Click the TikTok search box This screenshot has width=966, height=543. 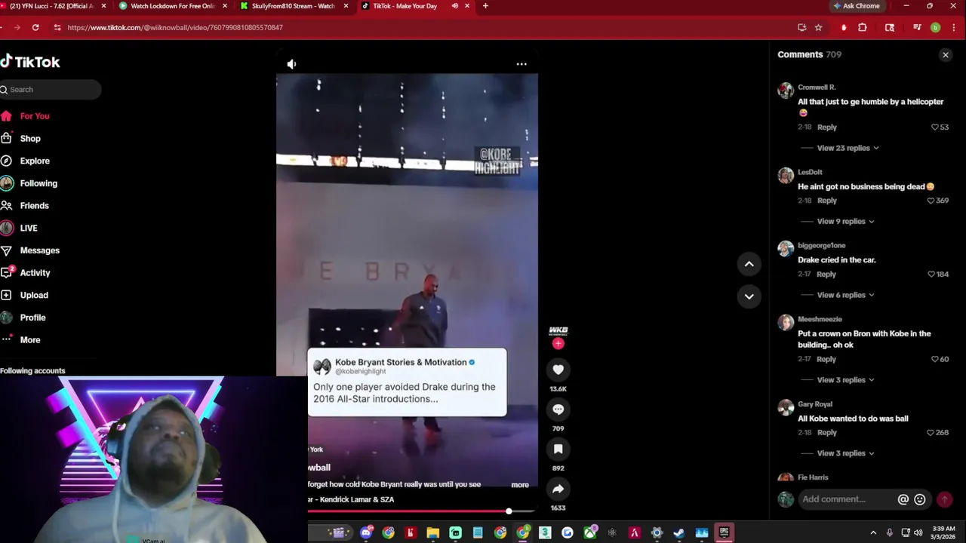click(51, 90)
